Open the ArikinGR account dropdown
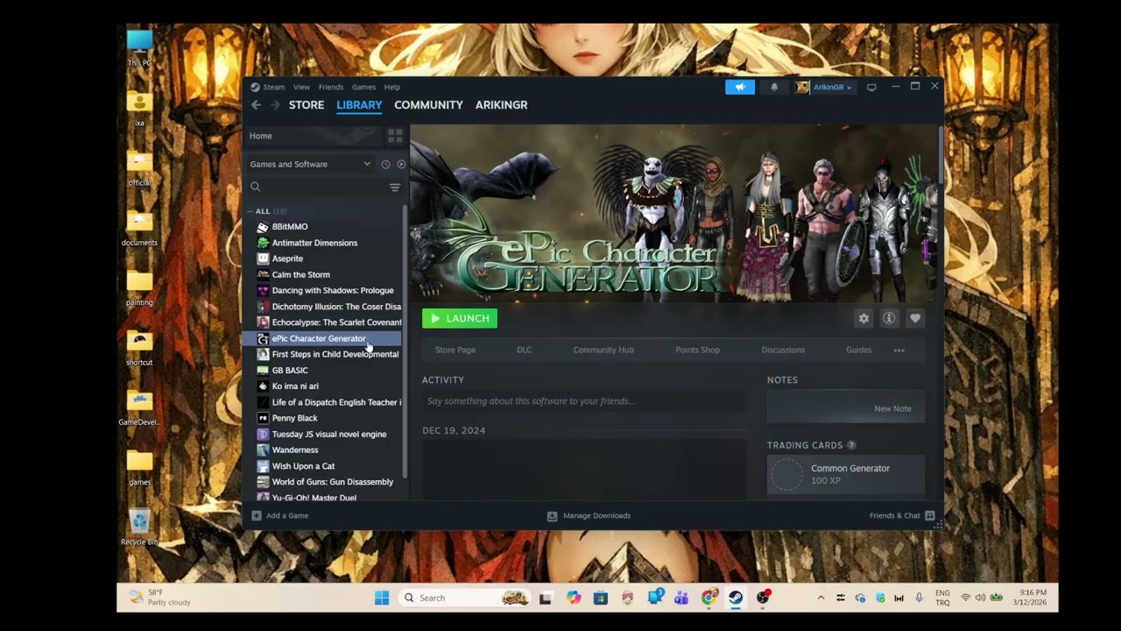 (x=824, y=87)
